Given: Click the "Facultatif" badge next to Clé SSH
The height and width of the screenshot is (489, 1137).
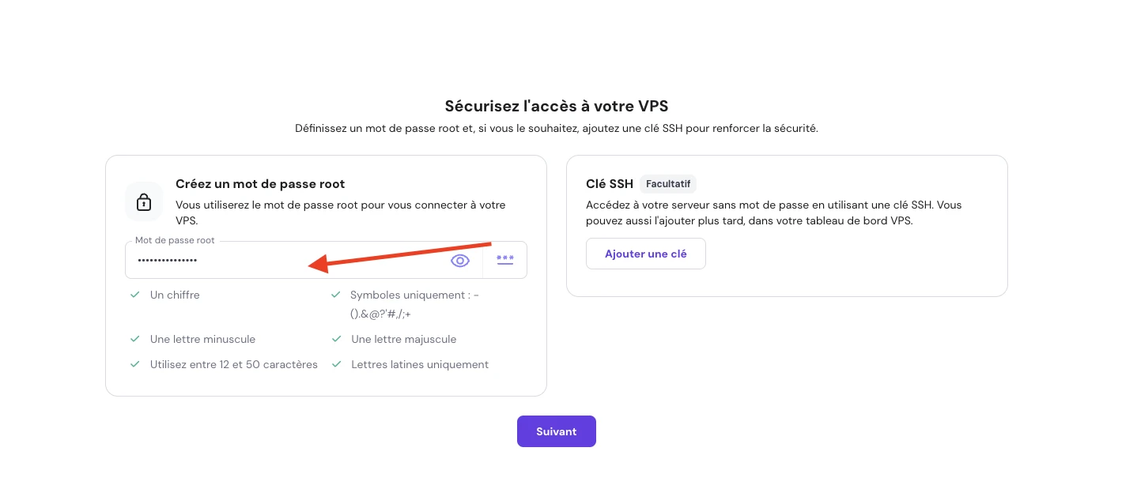Looking at the screenshot, I should click(668, 184).
